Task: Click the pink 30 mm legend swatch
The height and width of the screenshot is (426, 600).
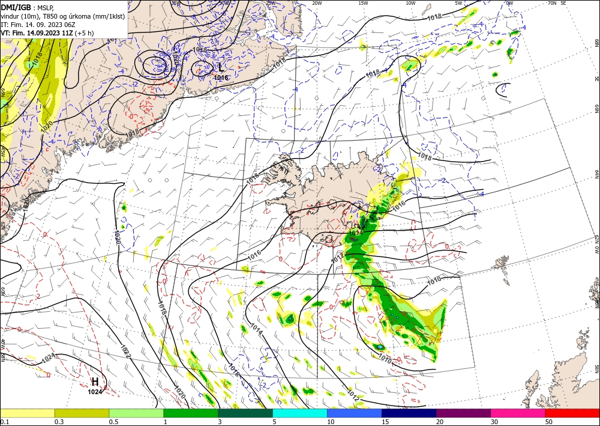Action: click(x=518, y=413)
